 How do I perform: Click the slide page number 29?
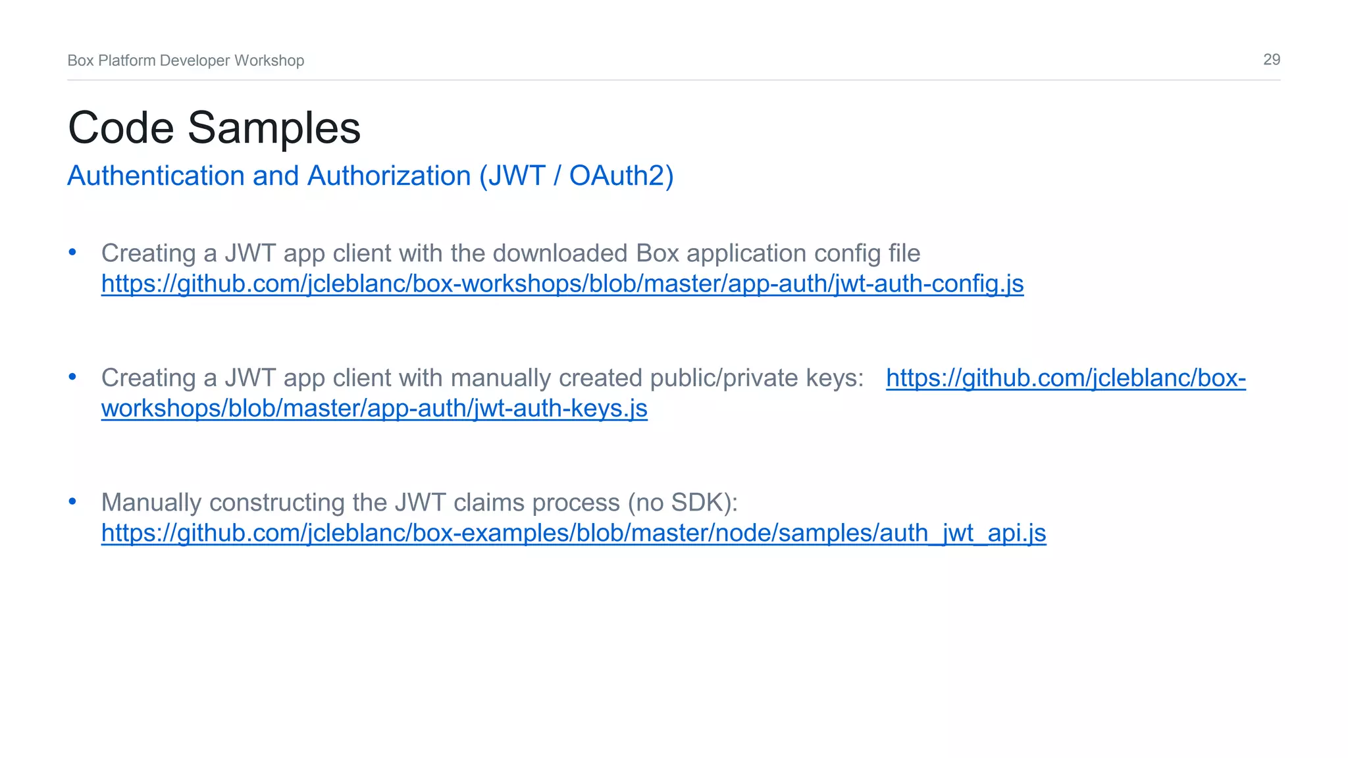point(1272,60)
